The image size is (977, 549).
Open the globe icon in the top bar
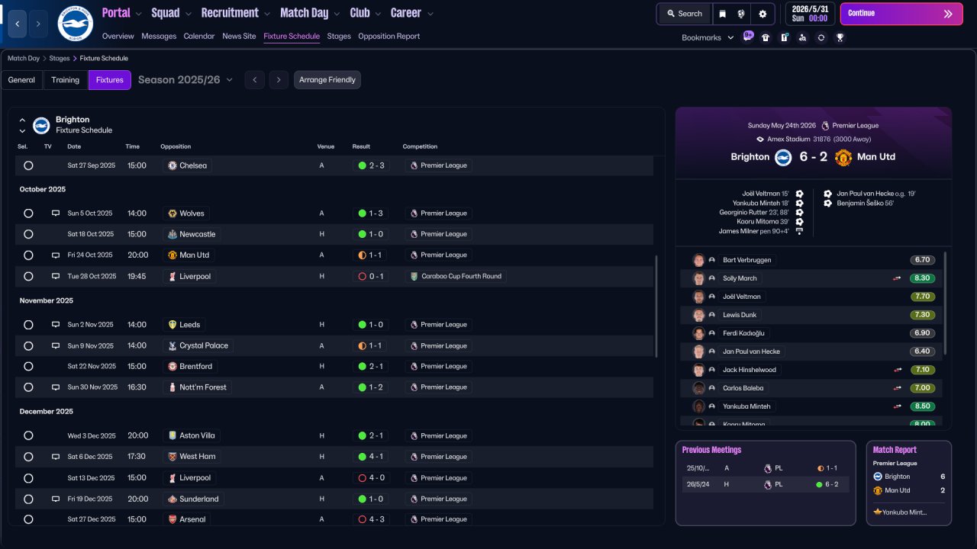pyautogui.click(x=741, y=14)
